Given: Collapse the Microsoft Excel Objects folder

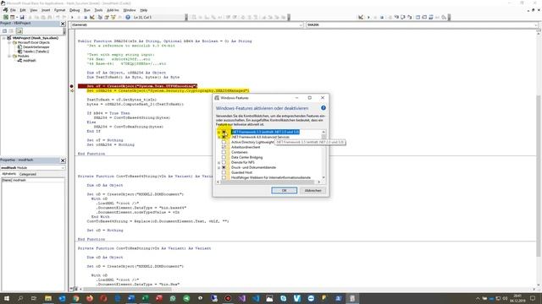Looking at the screenshot, I should (x=9, y=42).
